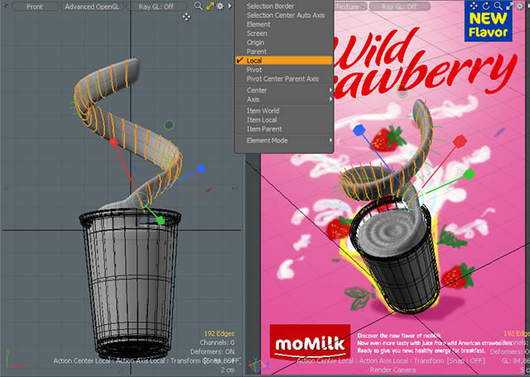
Task: Expand the Element Mode submenu
Action: (284, 141)
